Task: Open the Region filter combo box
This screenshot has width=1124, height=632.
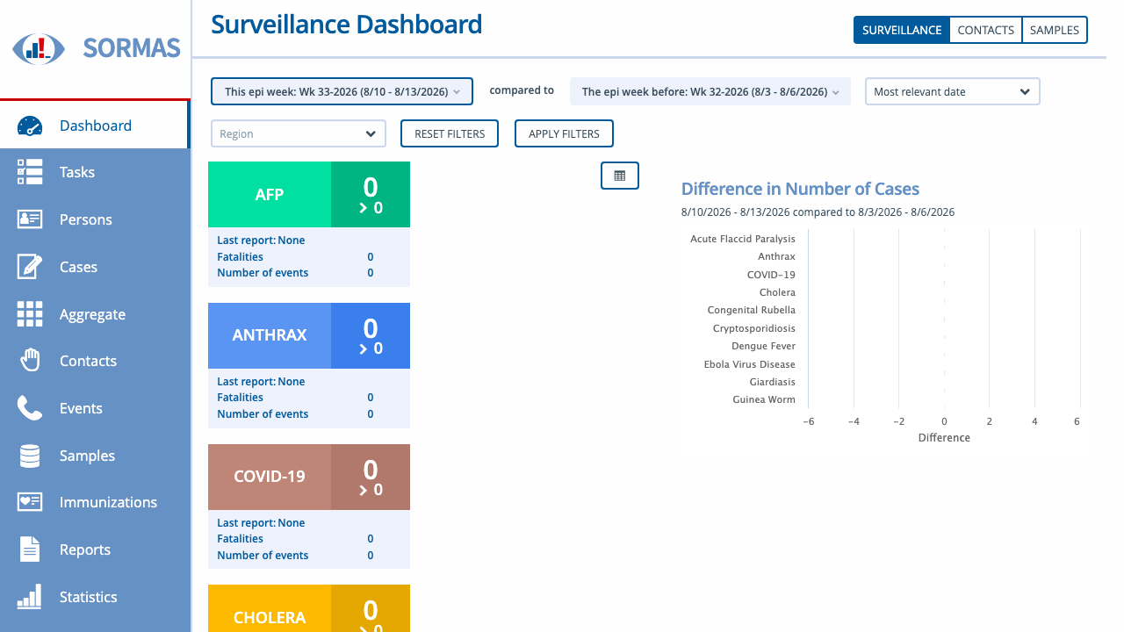Action: coord(299,133)
